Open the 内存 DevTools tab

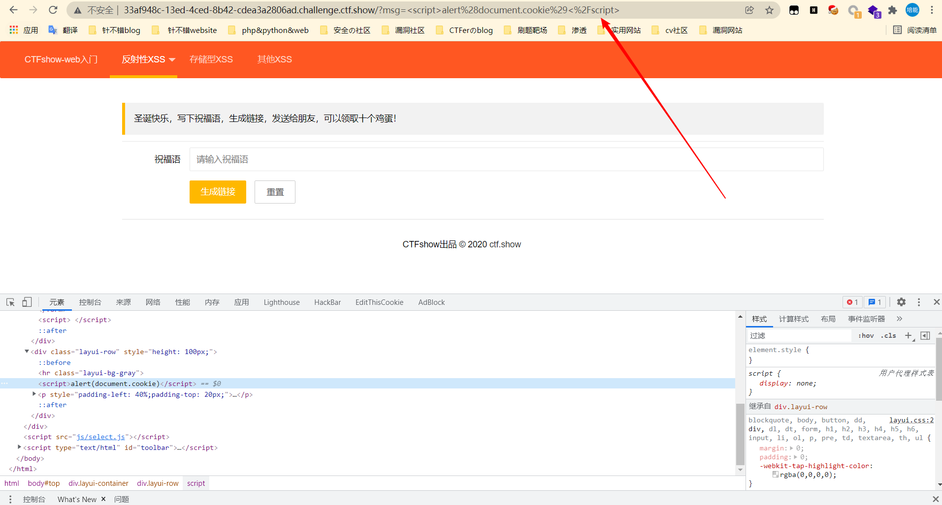[x=212, y=302]
